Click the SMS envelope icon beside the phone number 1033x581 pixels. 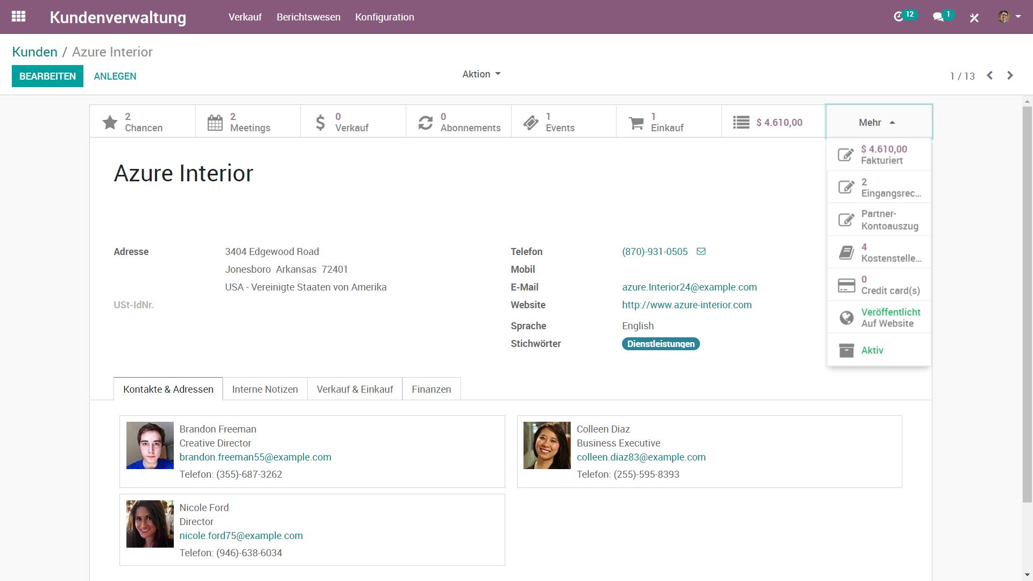pyautogui.click(x=701, y=251)
